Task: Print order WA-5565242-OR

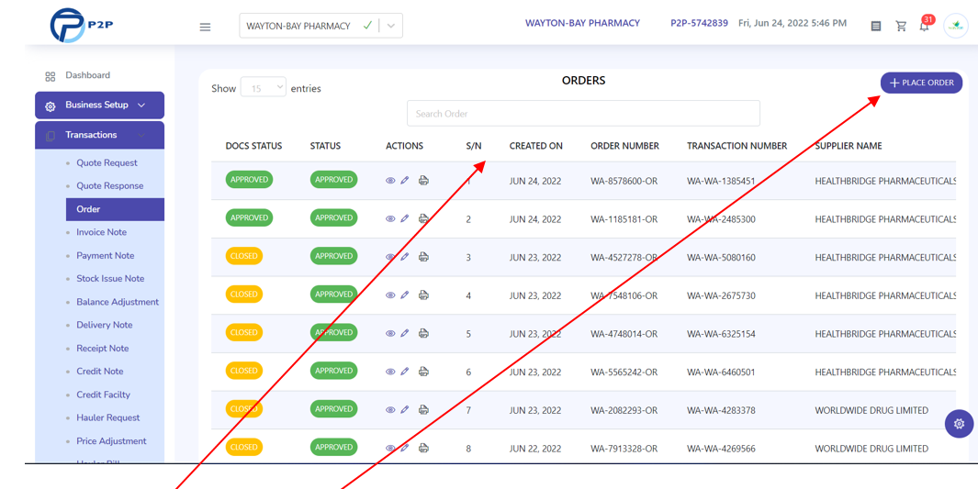Action: click(423, 372)
